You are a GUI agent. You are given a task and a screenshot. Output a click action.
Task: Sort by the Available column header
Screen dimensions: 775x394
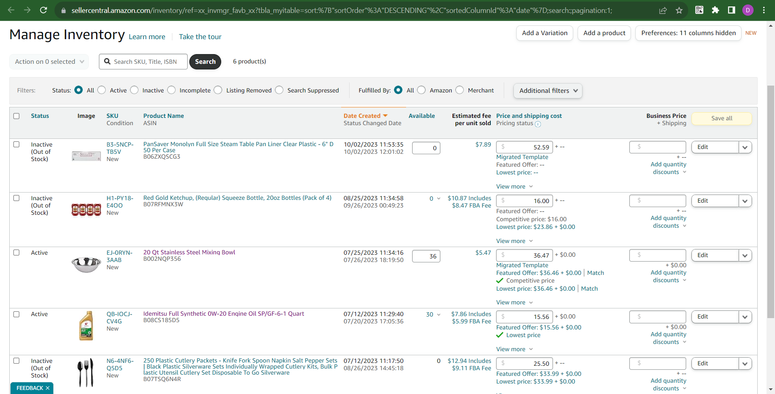pos(422,116)
